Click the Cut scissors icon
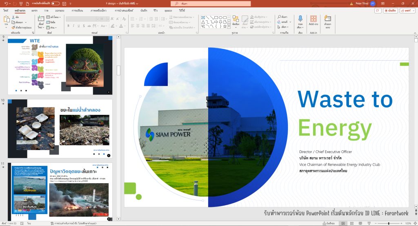The width and height of the screenshot is (418, 226). [13, 17]
